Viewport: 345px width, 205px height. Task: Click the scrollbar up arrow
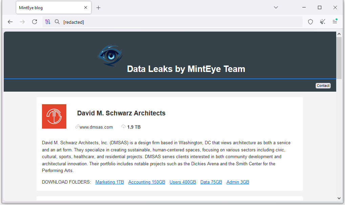pyautogui.click(x=339, y=34)
